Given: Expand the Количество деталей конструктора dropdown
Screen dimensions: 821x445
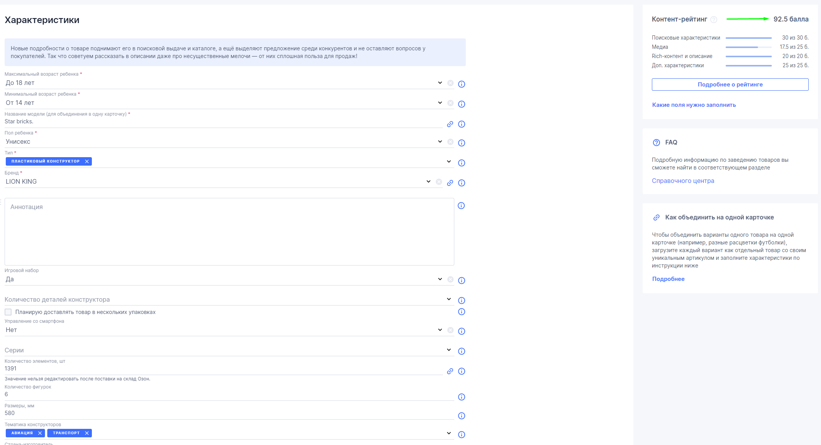Looking at the screenshot, I should tap(449, 299).
